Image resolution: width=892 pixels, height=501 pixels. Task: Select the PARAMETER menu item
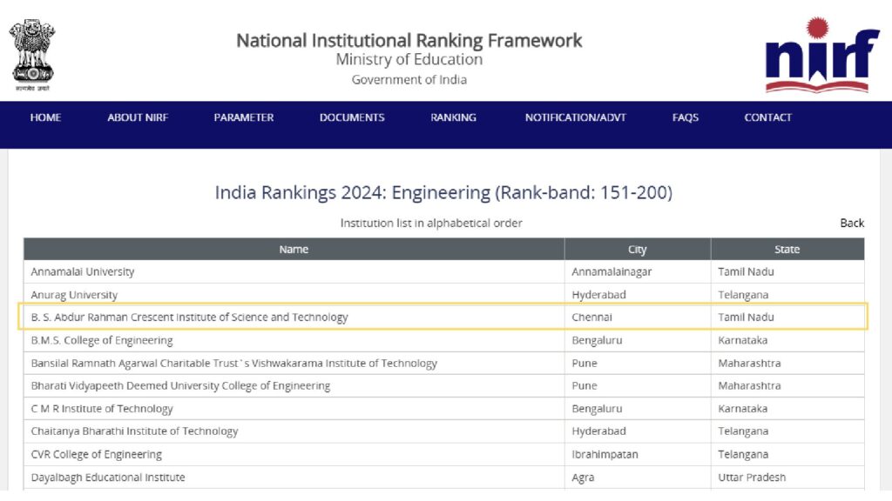(x=244, y=117)
